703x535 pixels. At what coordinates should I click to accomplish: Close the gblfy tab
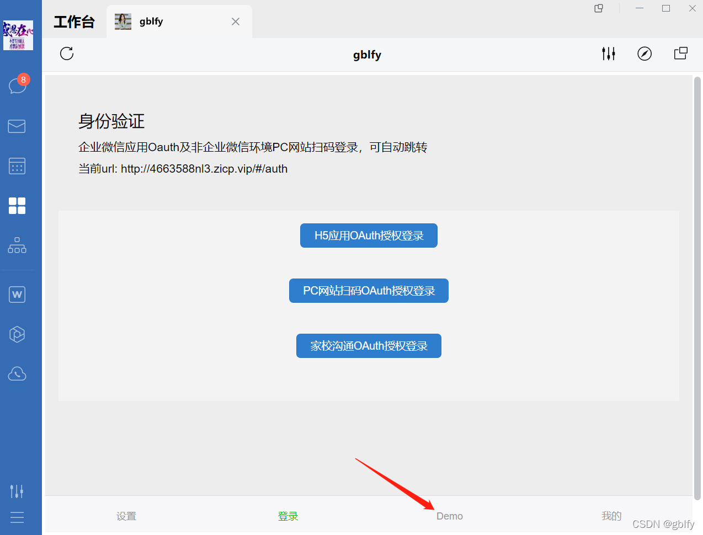point(236,22)
